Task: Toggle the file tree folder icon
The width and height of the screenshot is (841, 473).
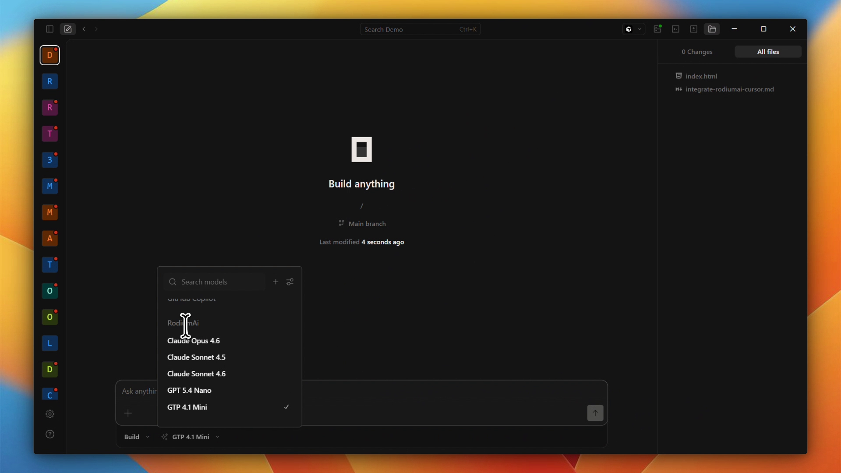Action: point(712,29)
